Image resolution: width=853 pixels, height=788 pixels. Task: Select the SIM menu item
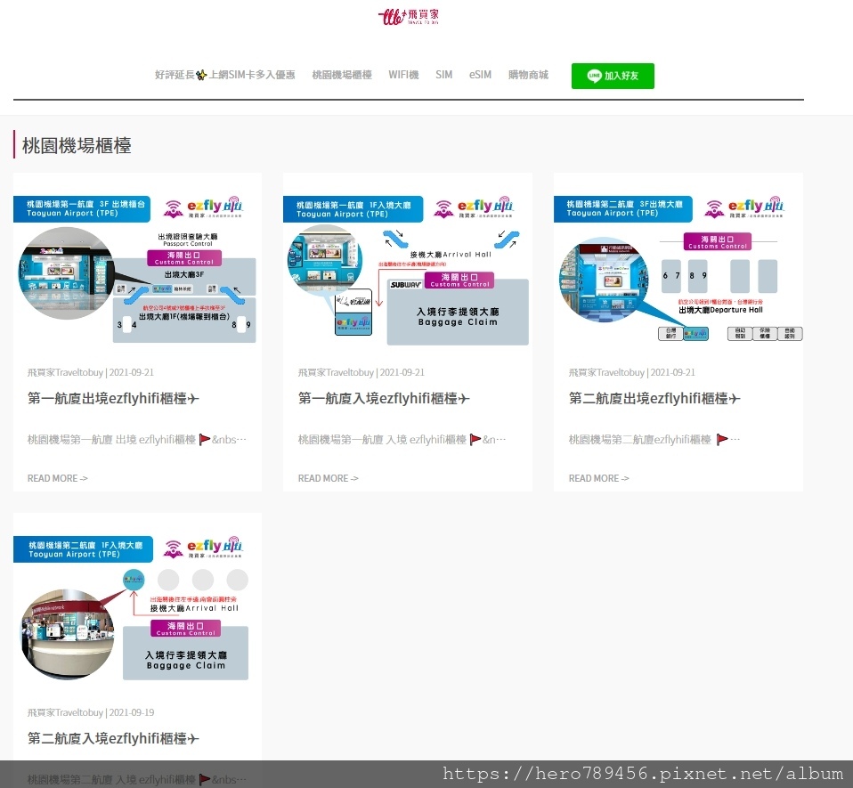click(443, 75)
